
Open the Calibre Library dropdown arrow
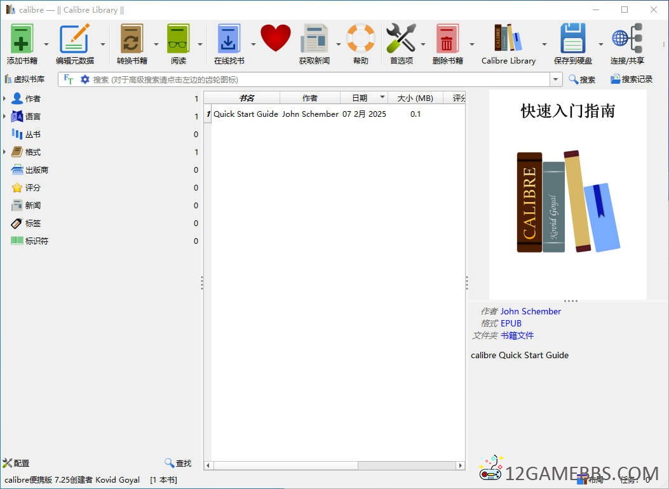pyautogui.click(x=544, y=44)
